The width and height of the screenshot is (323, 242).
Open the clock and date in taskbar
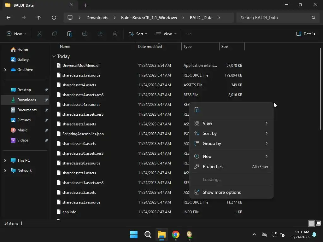tap(300, 234)
